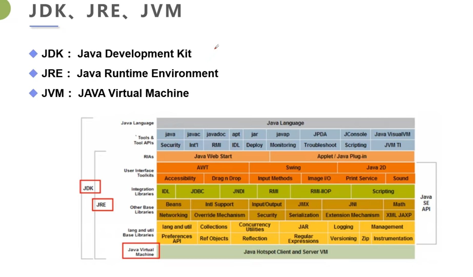
Task: Click the blue diamond bullet beside JRE
Action: 33,73
